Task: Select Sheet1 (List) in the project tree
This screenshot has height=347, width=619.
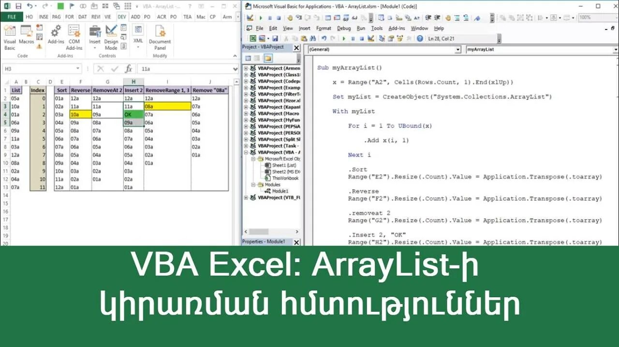Action: 284,165
